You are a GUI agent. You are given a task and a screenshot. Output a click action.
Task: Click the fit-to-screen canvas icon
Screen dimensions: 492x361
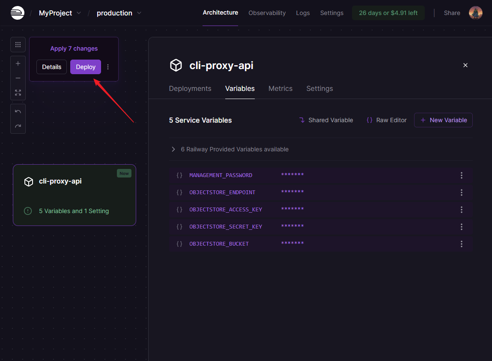tap(18, 93)
